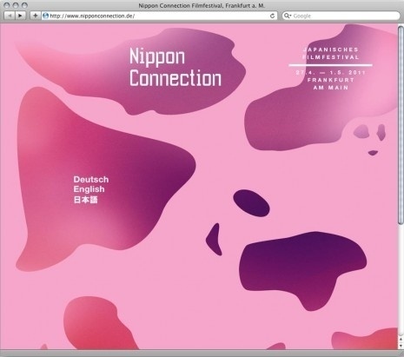Click the red close window button
The width and height of the screenshot is (404, 357).
(x=7, y=5)
